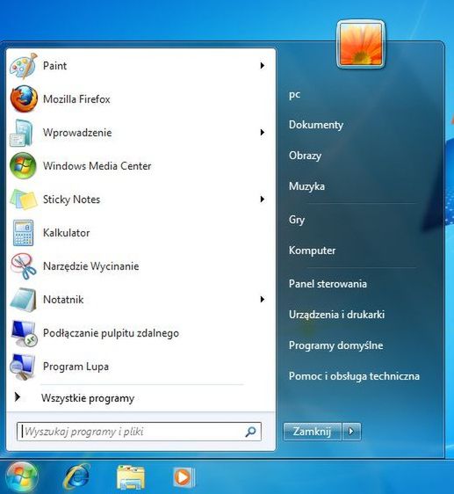Open Muzyka from the right pane

coord(306,186)
